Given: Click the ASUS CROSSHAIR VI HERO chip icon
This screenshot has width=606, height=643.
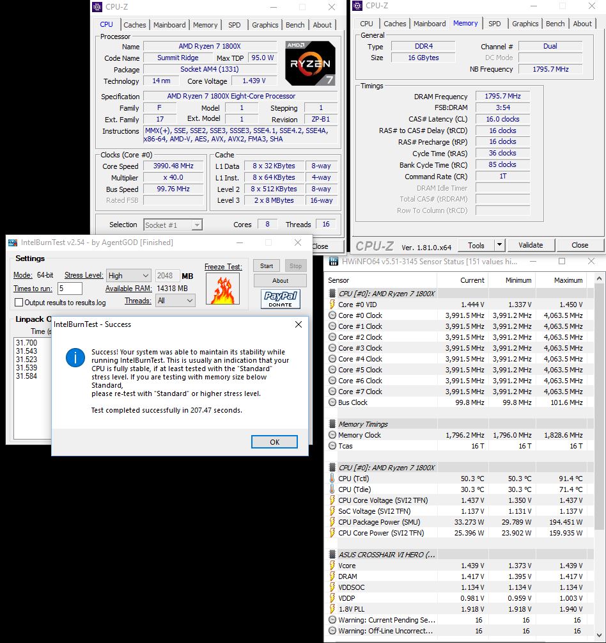Looking at the screenshot, I should tap(332, 555).
